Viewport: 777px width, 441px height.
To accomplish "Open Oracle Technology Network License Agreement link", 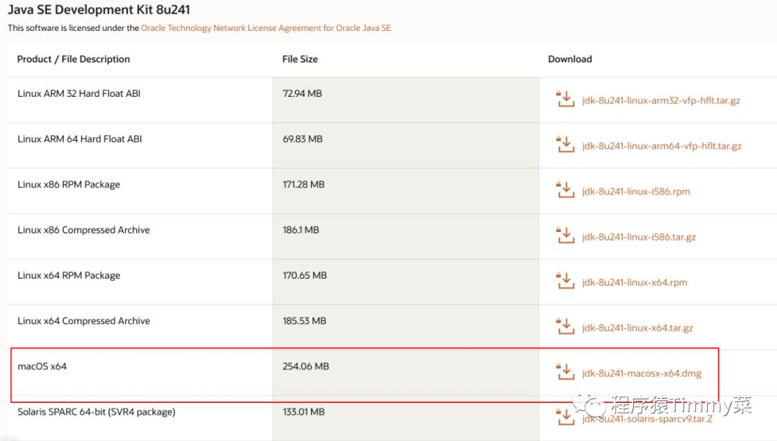I will 266,28.
